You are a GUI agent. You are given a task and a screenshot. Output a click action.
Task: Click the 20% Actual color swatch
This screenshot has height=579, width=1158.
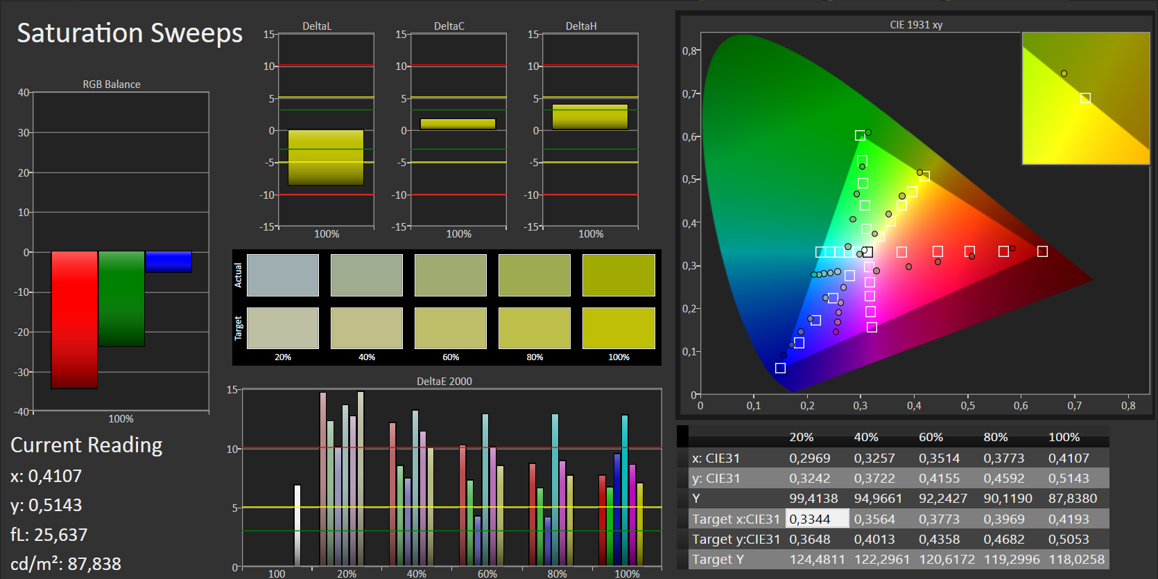coord(283,275)
